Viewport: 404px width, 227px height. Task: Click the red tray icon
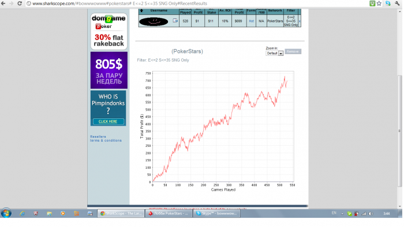click(356, 214)
